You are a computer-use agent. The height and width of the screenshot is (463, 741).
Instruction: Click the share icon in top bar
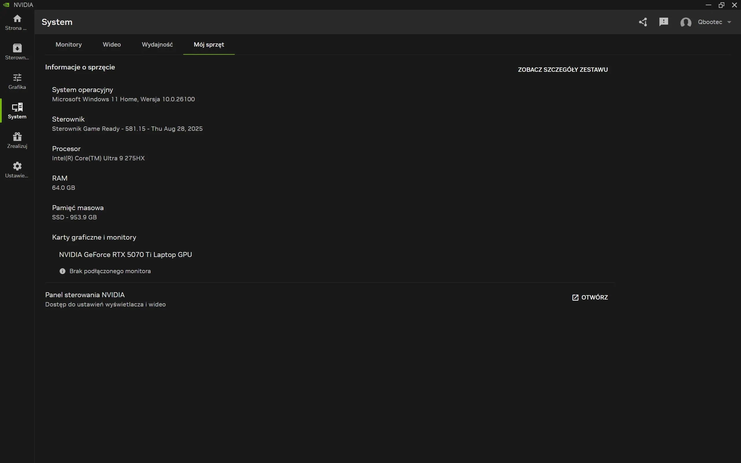pyautogui.click(x=643, y=22)
